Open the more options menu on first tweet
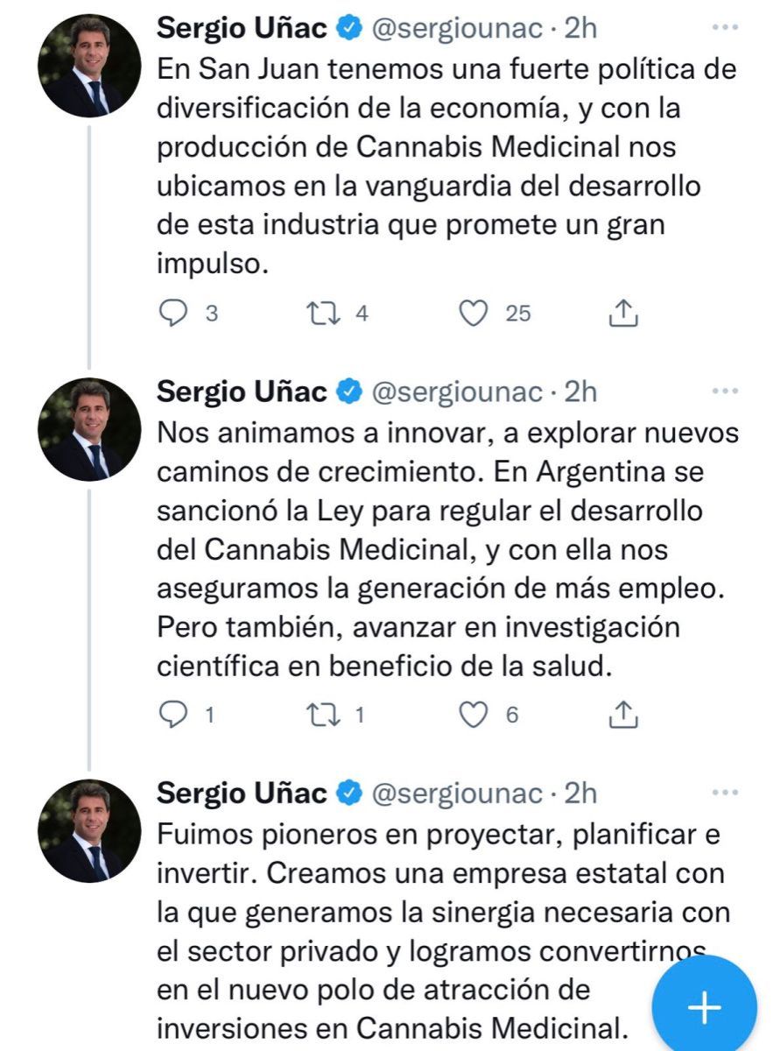 coord(725,28)
